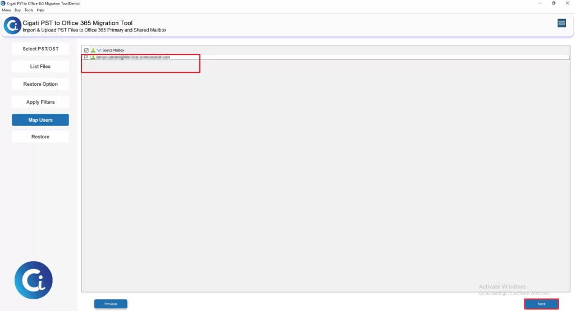Toggle the Source Mailbox header checkbox
This screenshot has height=311, width=575.
pyautogui.click(x=86, y=50)
